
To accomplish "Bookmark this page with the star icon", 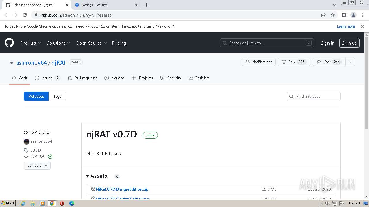I will coord(333,15).
